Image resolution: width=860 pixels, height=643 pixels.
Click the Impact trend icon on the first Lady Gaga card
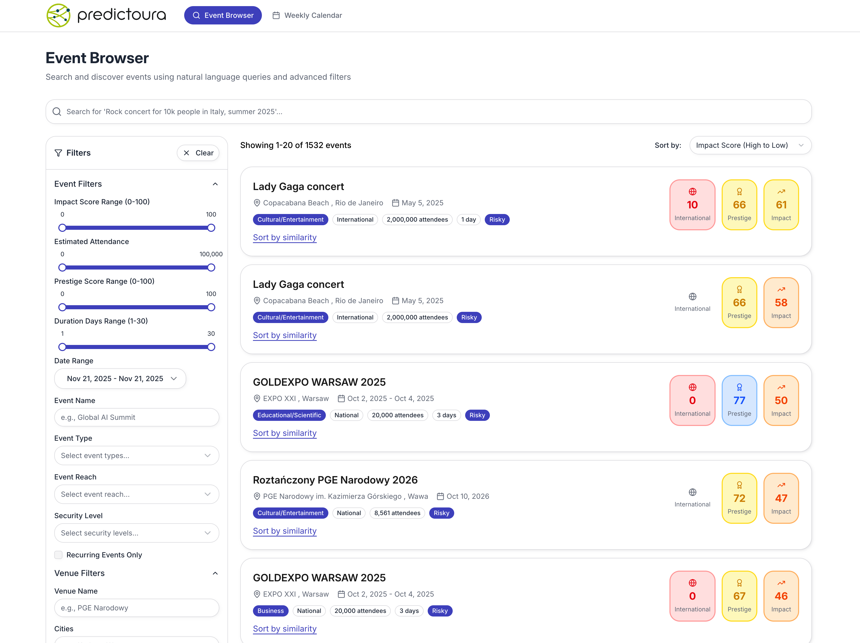781,192
